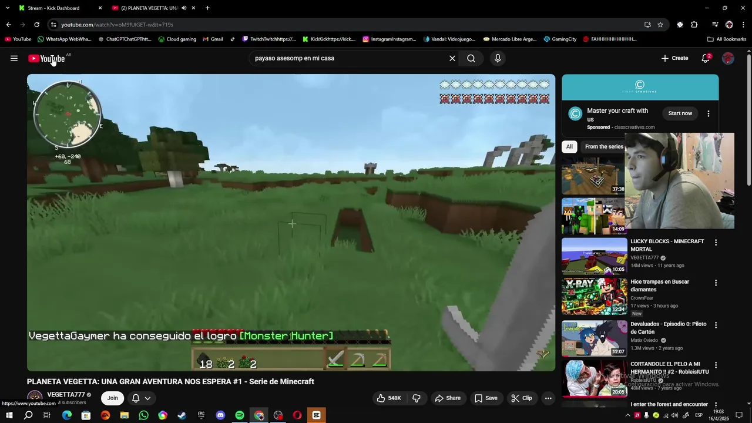Open the Kick bookmark
752x423 pixels.
click(329, 39)
